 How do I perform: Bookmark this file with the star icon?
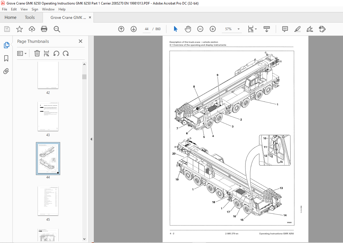point(19,29)
